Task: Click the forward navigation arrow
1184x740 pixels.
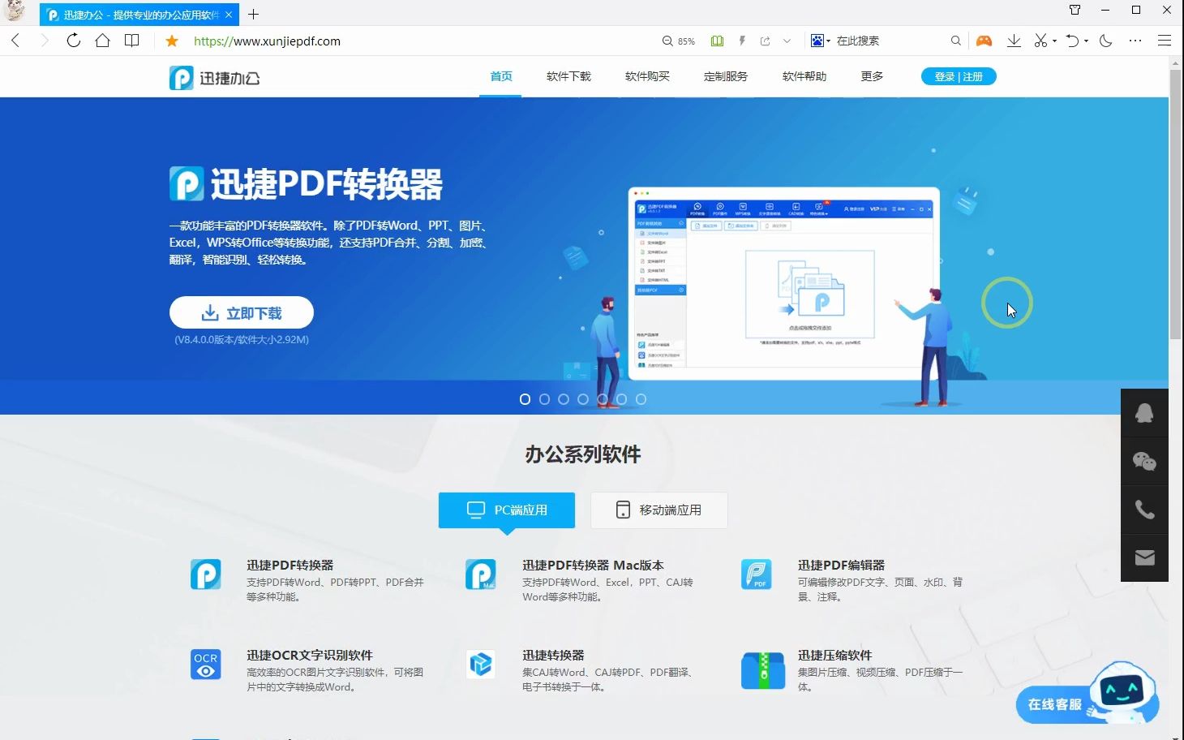Action: (45, 41)
